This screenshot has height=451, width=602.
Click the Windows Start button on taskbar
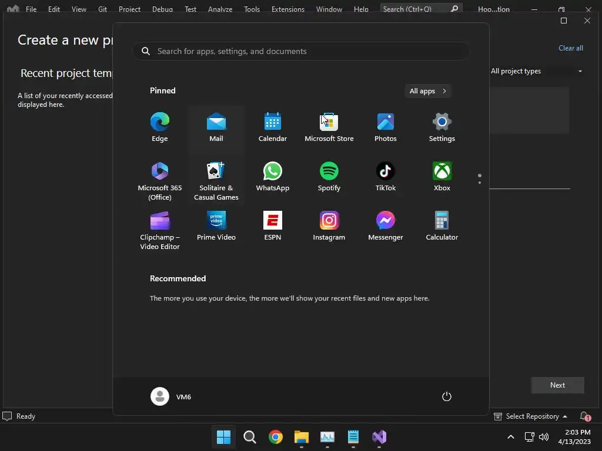point(223,437)
